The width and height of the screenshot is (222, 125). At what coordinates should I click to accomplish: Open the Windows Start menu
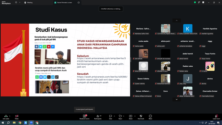(x=3, y=123)
